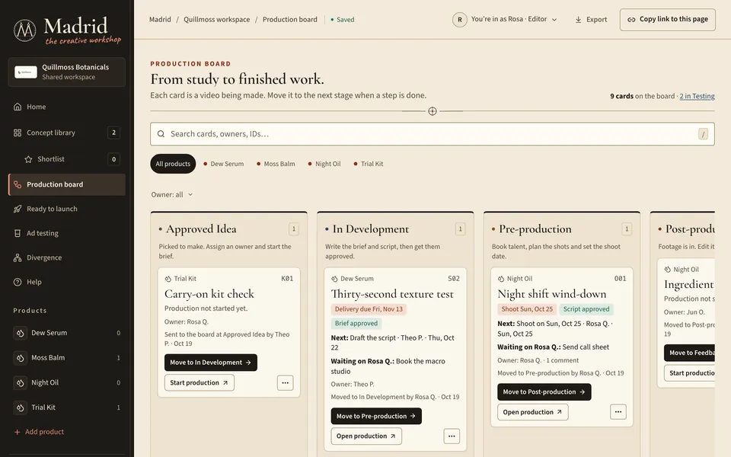Open Ad testing page
Image resolution: width=731 pixels, height=457 pixels.
pyautogui.click(x=67, y=233)
